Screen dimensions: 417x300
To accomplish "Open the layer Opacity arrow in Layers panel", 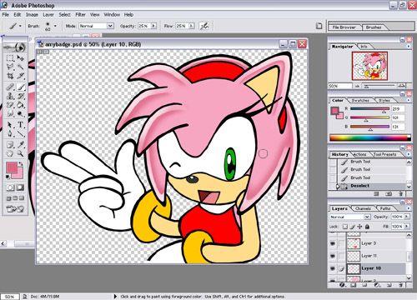I will 407,217.
